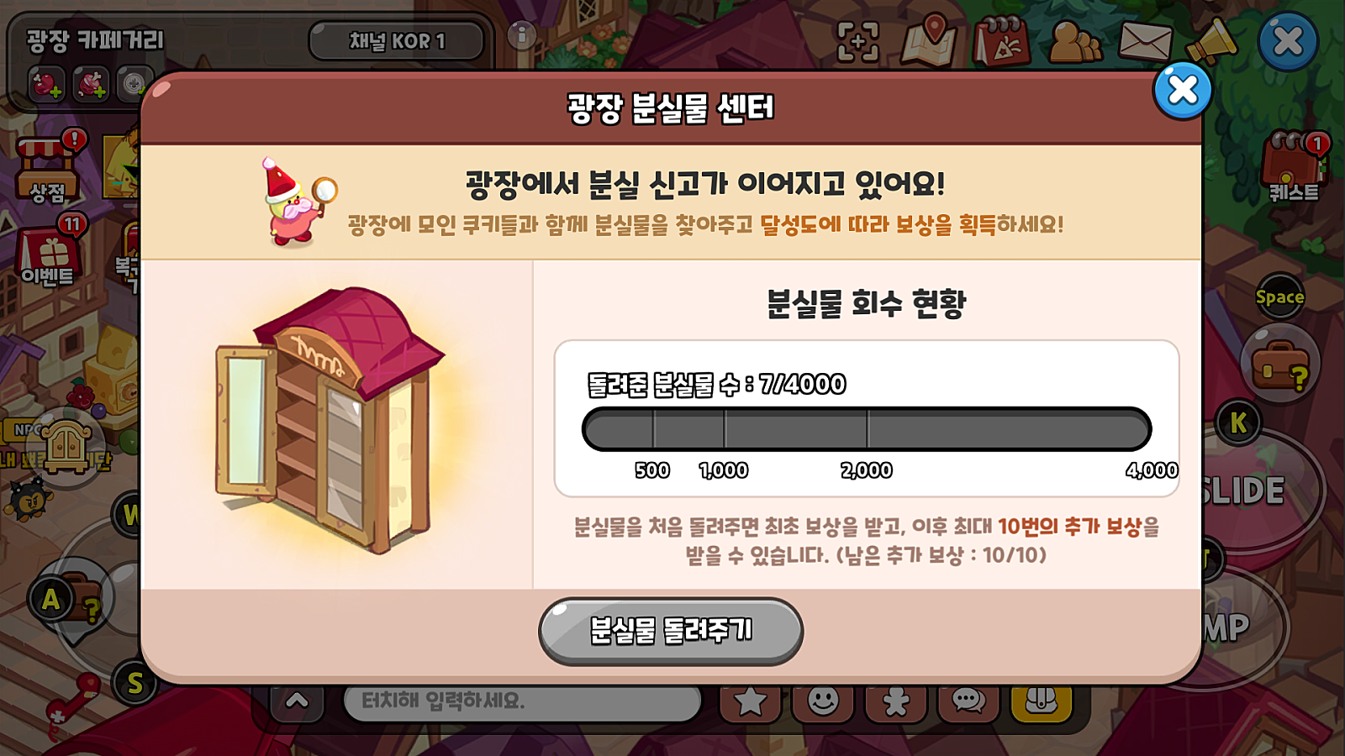The image size is (1345, 756).
Task: Select the speech bubble chat tab
Action: [968, 701]
